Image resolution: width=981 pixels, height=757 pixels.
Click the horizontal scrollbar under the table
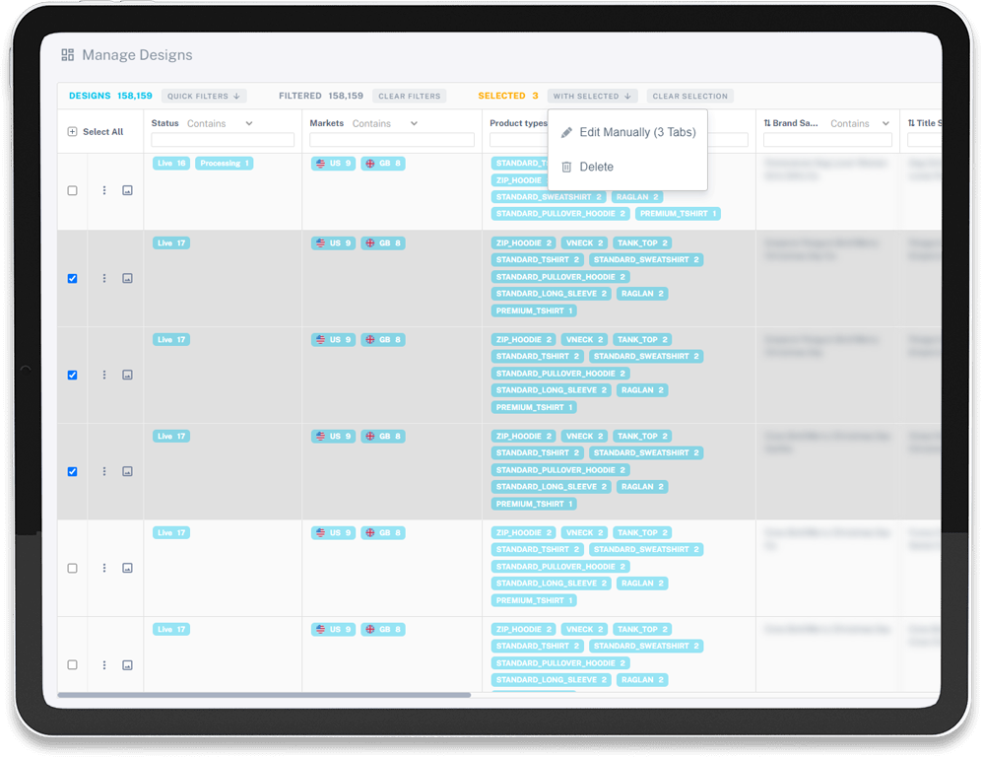[x=264, y=694]
